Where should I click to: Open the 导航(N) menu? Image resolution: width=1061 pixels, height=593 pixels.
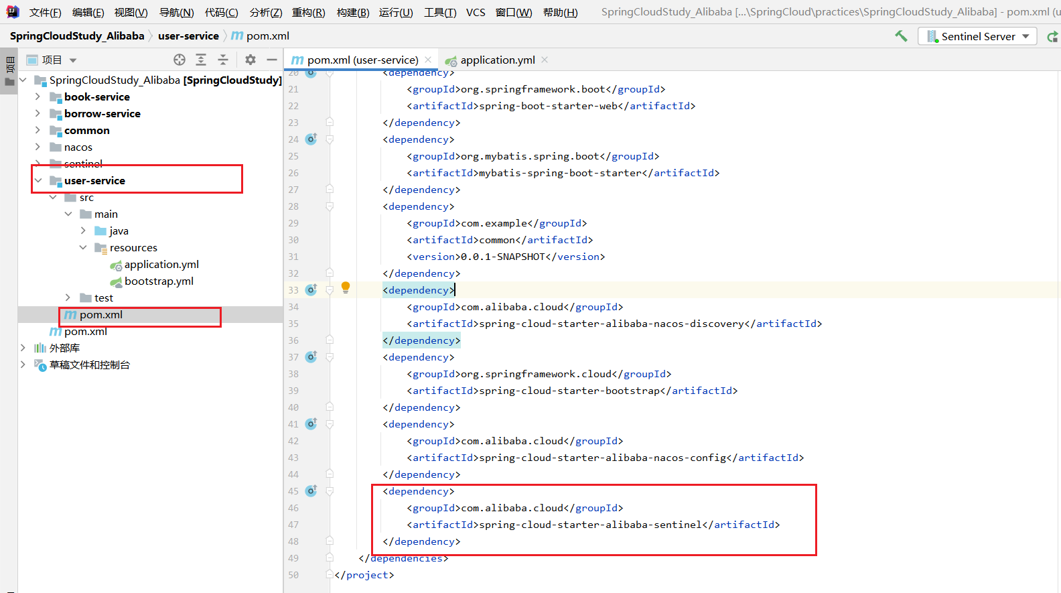point(176,13)
